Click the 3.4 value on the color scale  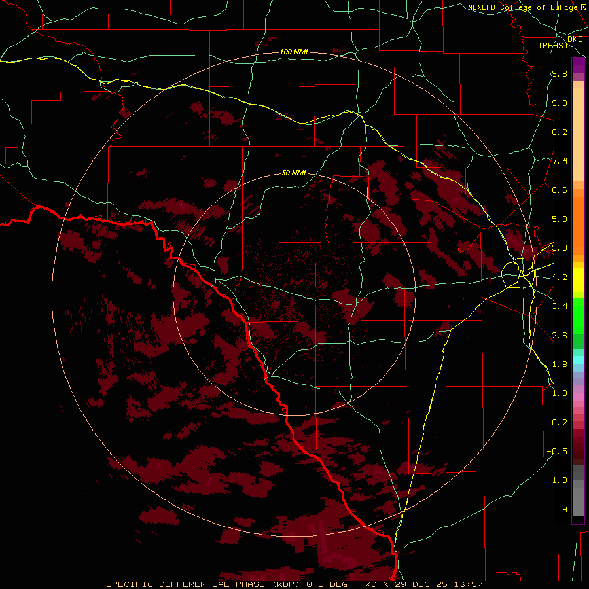[560, 306]
